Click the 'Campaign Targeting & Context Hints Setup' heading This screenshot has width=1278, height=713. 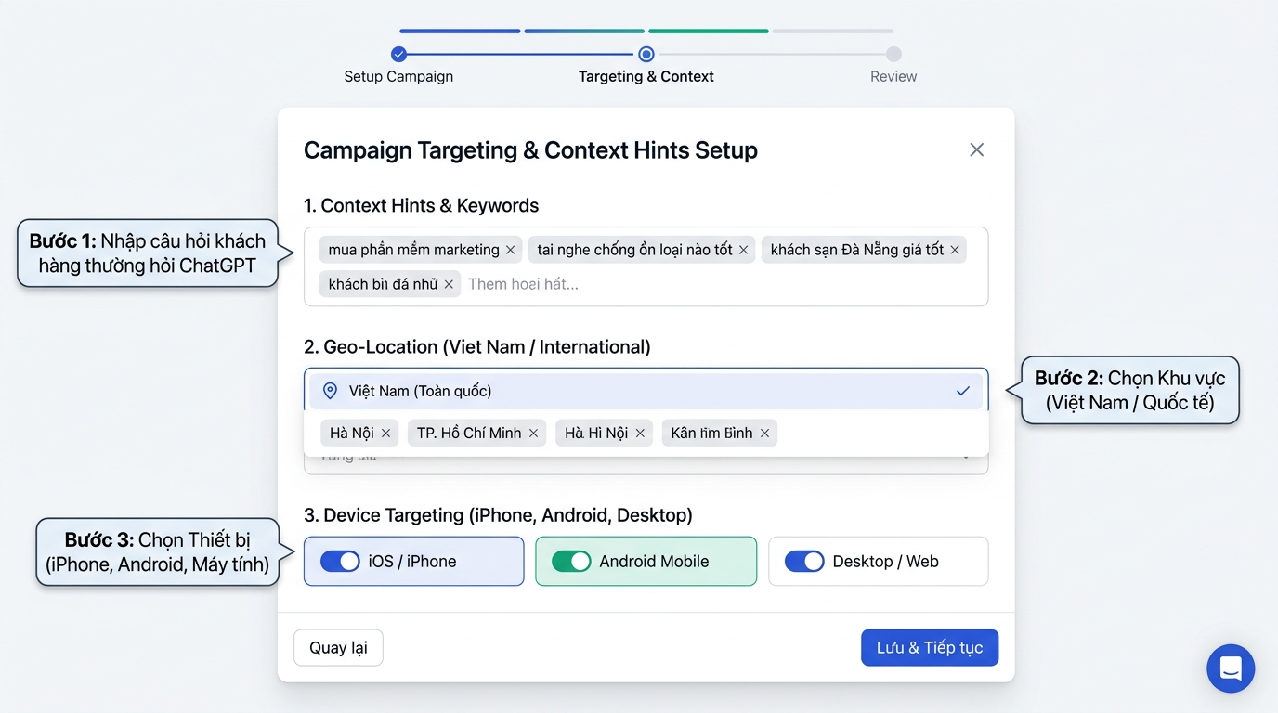point(530,150)
